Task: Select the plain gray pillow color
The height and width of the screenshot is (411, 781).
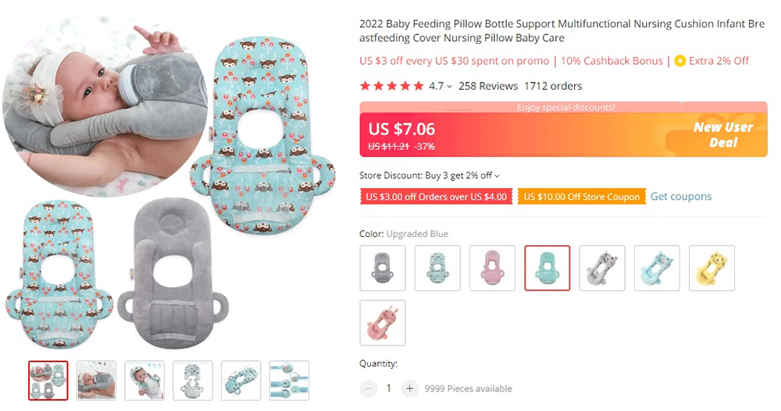Action: tap(383, 268)
